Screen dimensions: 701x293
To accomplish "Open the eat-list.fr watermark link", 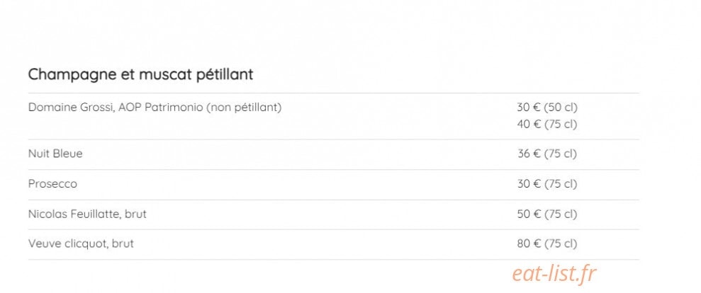I will coord(554,274).
